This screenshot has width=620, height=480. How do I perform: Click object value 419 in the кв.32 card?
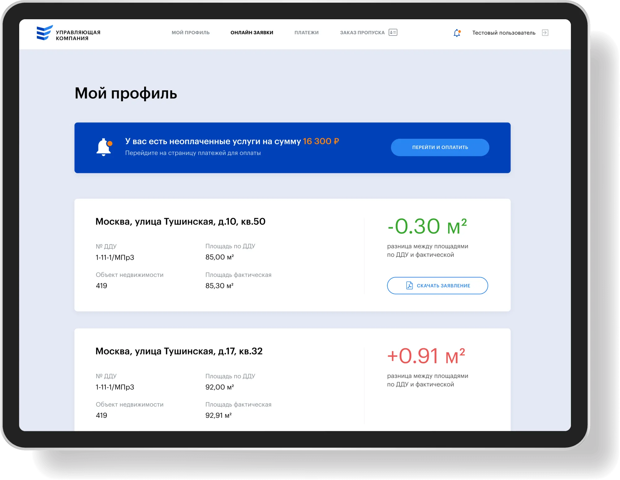coord(101,415)
